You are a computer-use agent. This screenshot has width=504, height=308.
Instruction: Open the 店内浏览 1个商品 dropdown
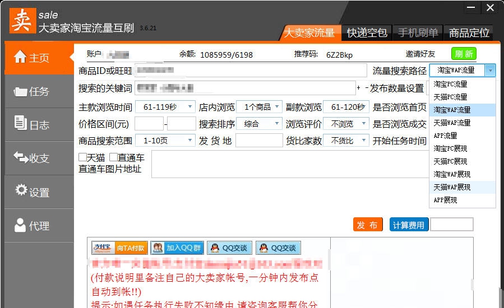pos(259,107)
